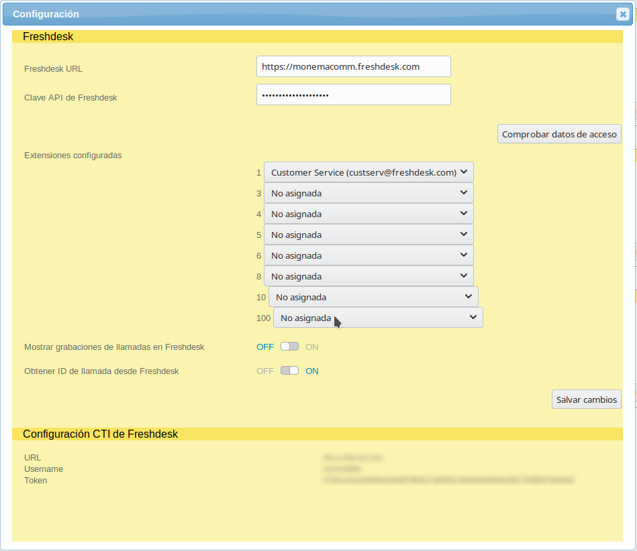Click the Freshdesk section header
This screenshot has height=551, width=637.
317,36
